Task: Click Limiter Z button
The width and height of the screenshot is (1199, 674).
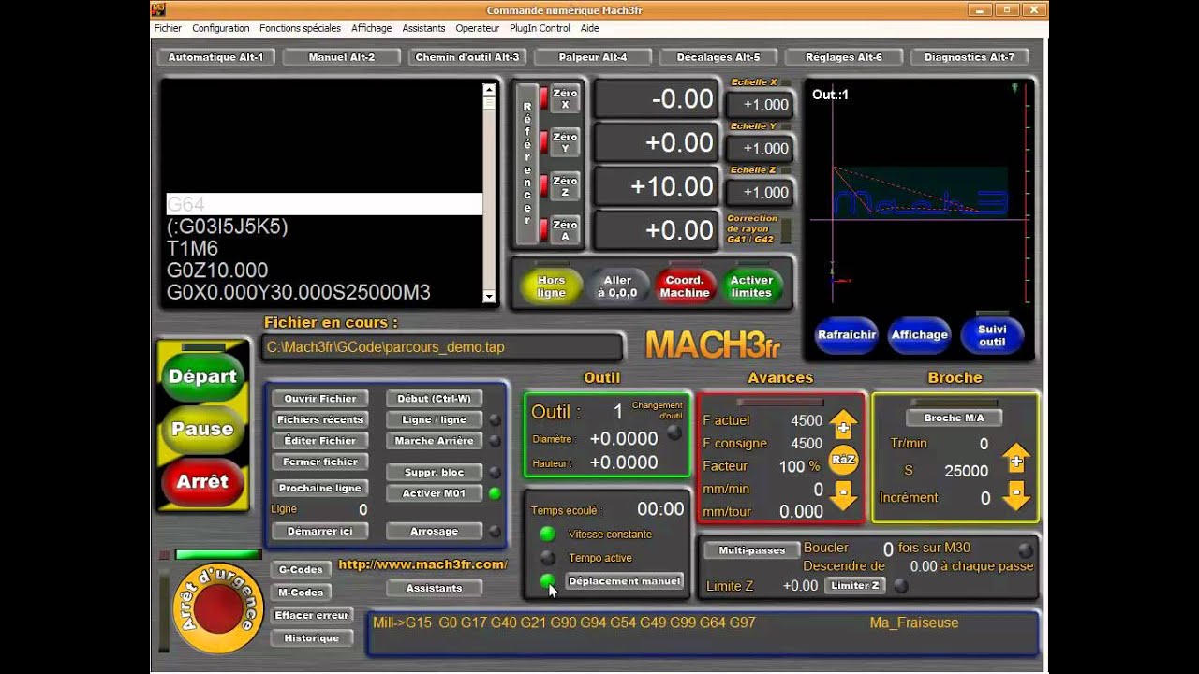Action: [855, 585]
